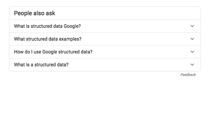Image resolution: width=218 pixels, height=136 pixels.
Task: Toggle the first People also ask row
Action: pyautogui.click(x=105, y=26)
